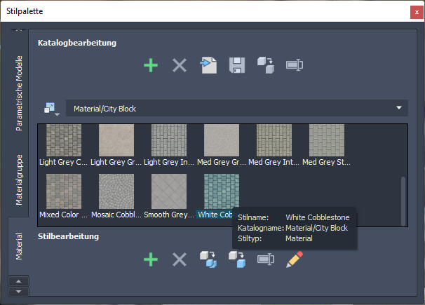Edit the style with the pencil icon
Viewport: 425px width, 305px height.
295,259
